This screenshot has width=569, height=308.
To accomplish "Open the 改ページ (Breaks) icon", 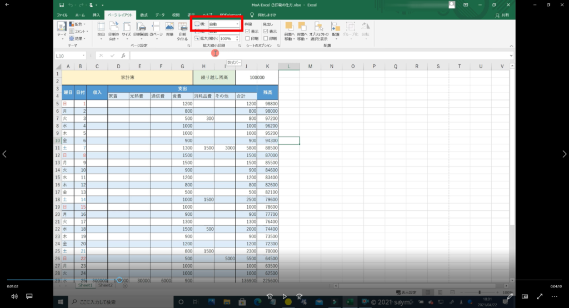I will pos(156,30).
